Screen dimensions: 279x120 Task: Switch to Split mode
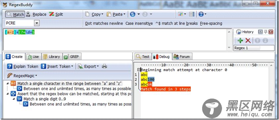coord(56,14)
